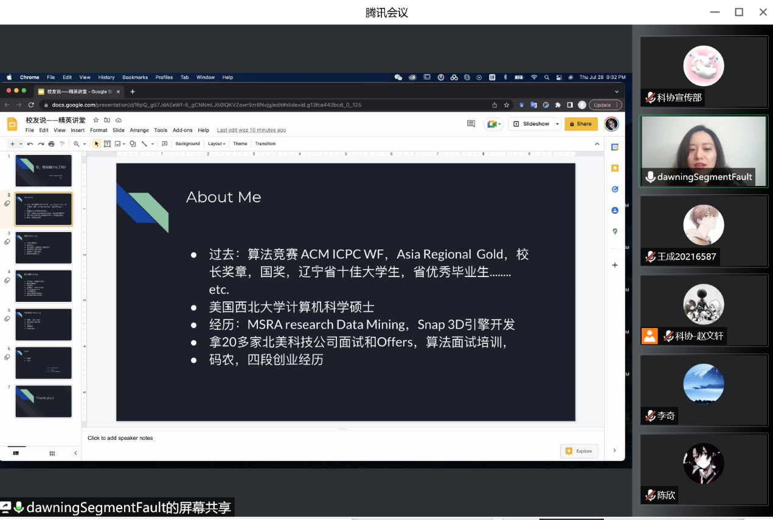Open the Arrange menu

pos(139,130)
